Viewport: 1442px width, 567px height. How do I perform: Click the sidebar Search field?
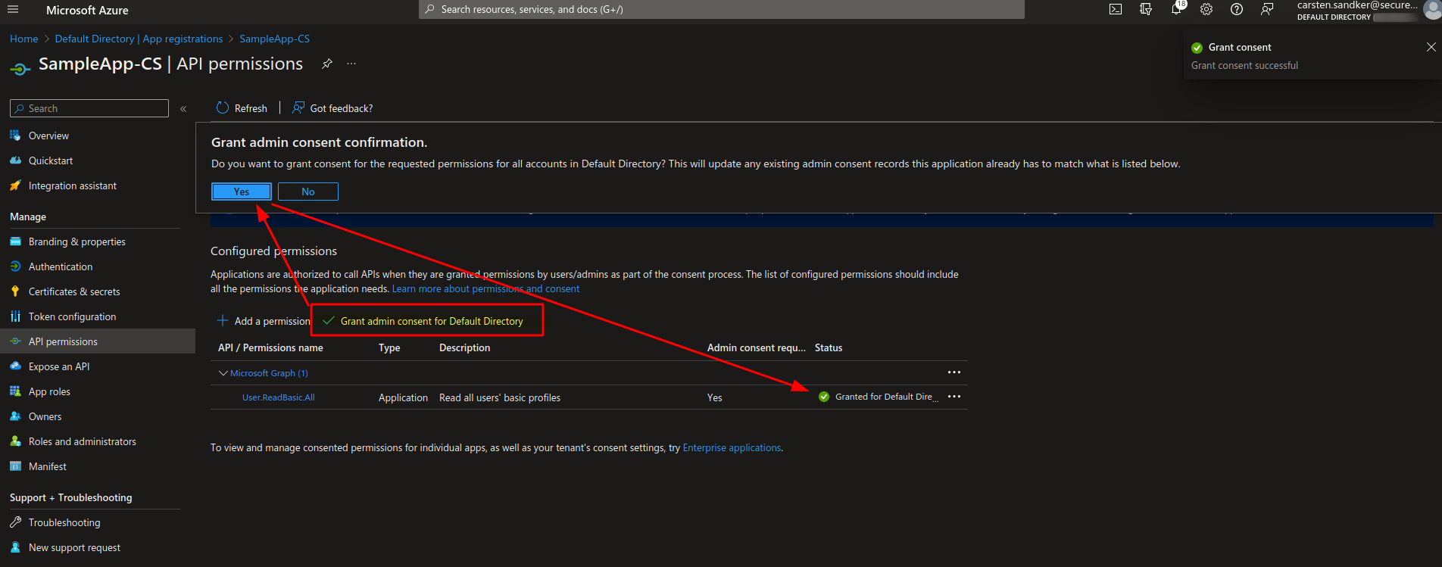89,108
